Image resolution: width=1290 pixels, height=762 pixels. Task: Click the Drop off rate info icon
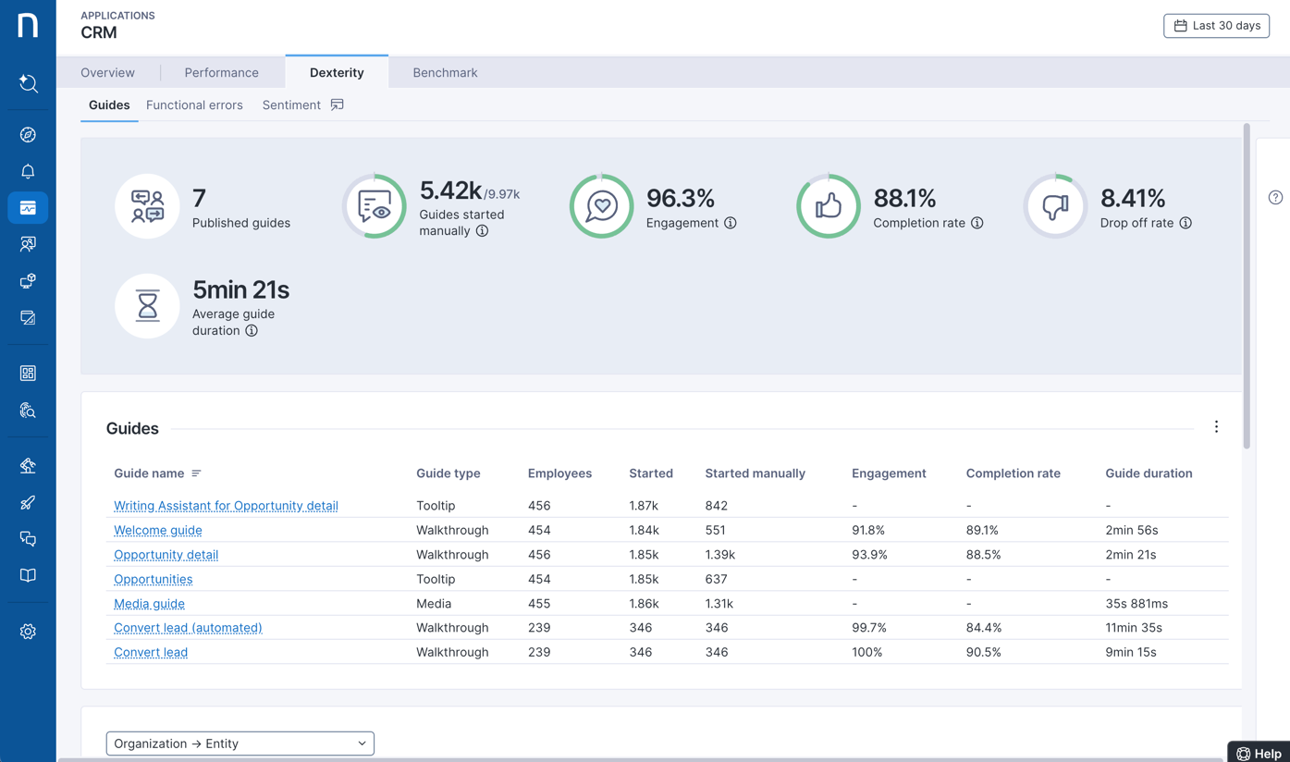(1186, 223)
